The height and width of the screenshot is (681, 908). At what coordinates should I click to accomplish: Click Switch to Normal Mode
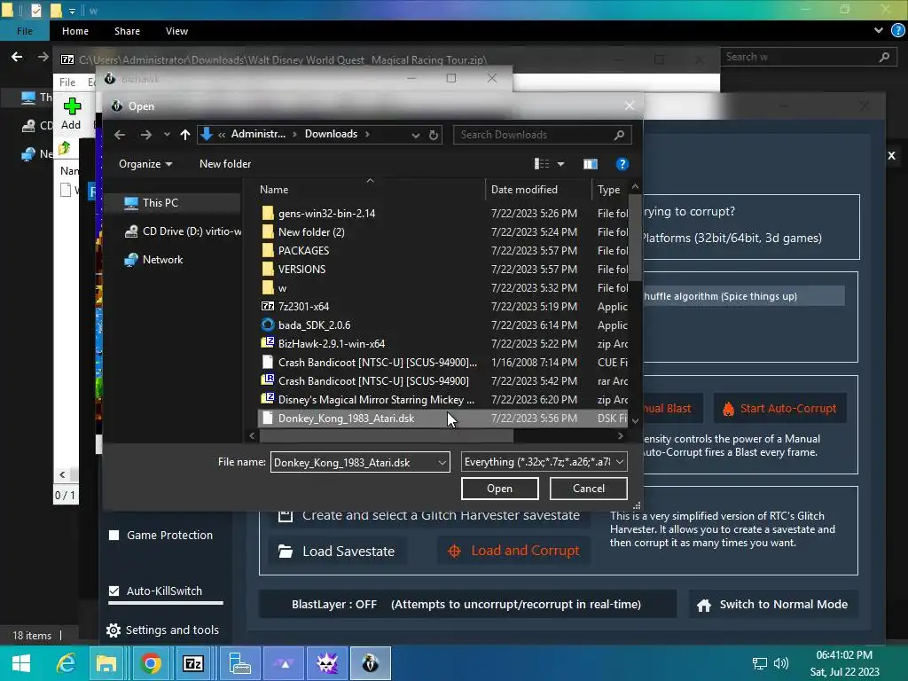click(x=772, y=605)
